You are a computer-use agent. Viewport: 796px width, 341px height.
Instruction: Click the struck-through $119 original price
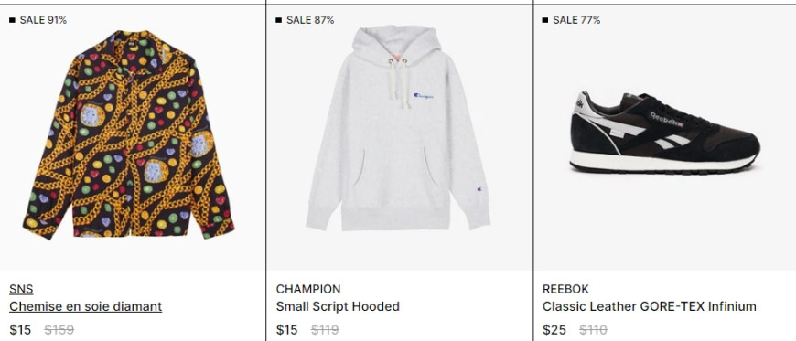(325, 330)
